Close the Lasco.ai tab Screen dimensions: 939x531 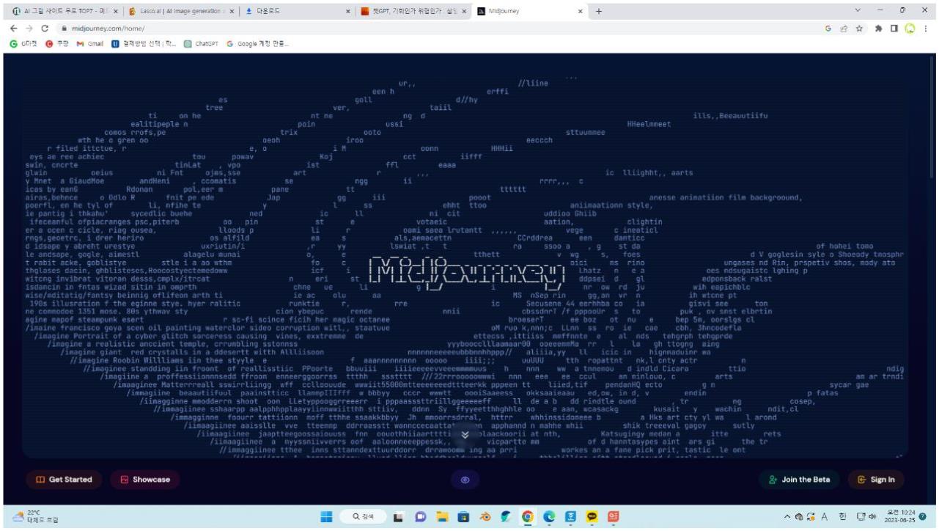pyautogui.click(x=232, y=11)
